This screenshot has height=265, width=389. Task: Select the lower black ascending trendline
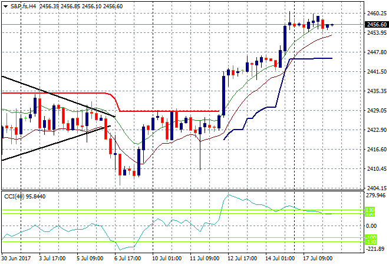click(x=56, y=143)
